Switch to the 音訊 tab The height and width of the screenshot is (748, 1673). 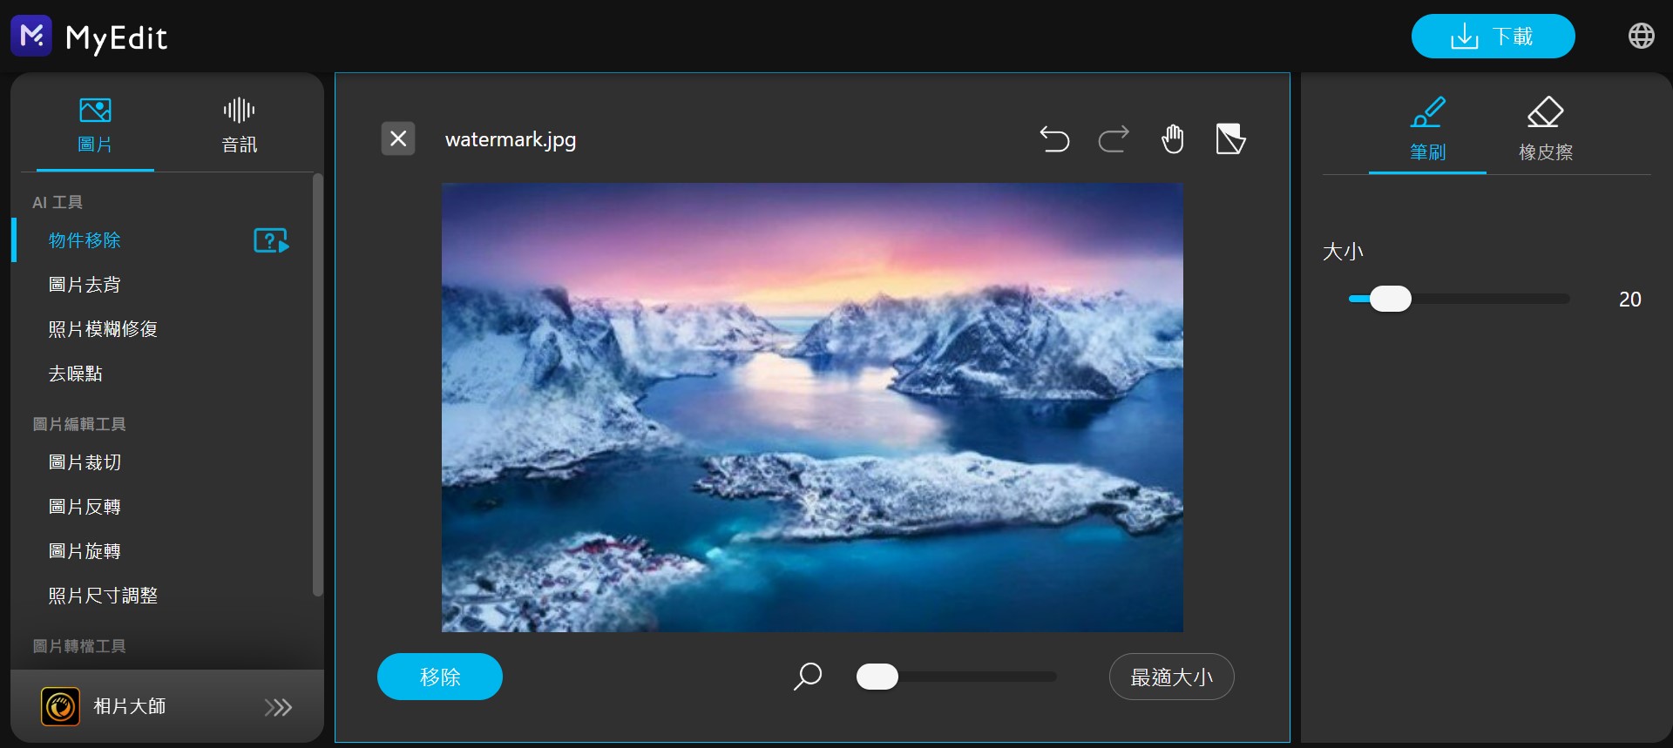coord(239,125)
